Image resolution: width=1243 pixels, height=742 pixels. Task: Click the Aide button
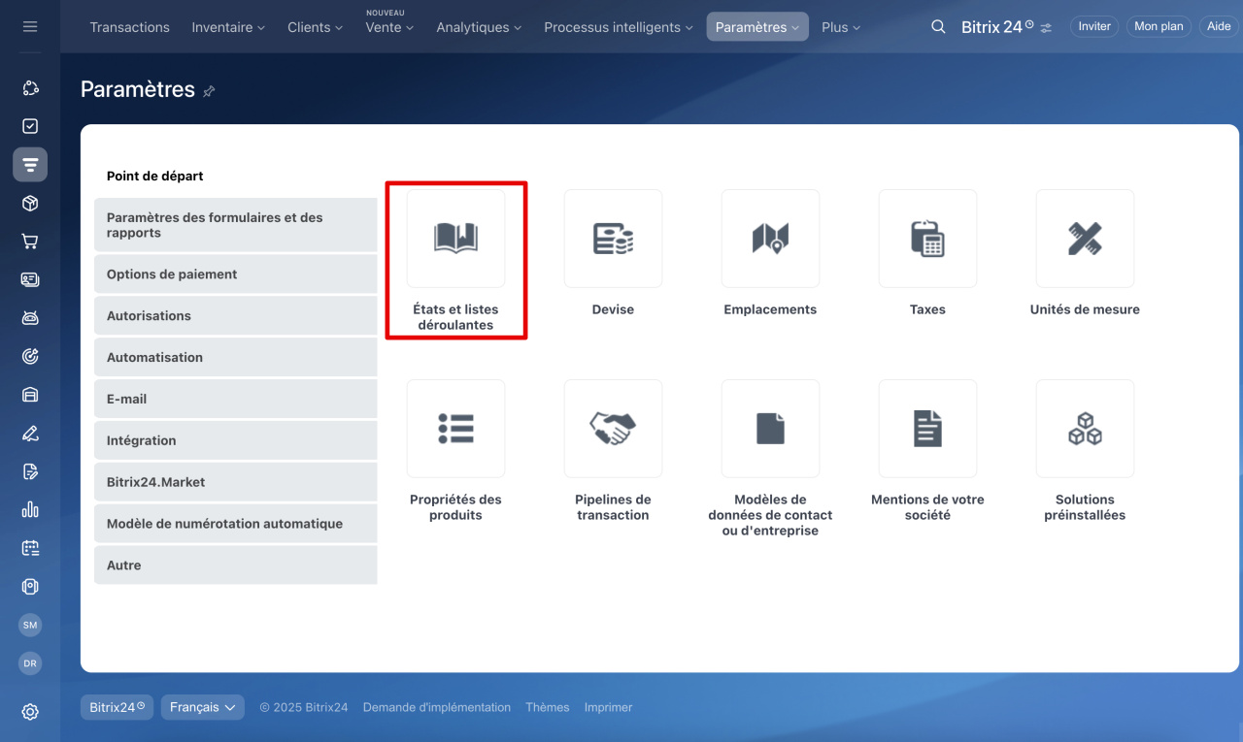tap(1219, 27)
